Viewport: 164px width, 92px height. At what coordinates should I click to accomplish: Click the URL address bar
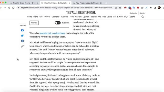67,8
